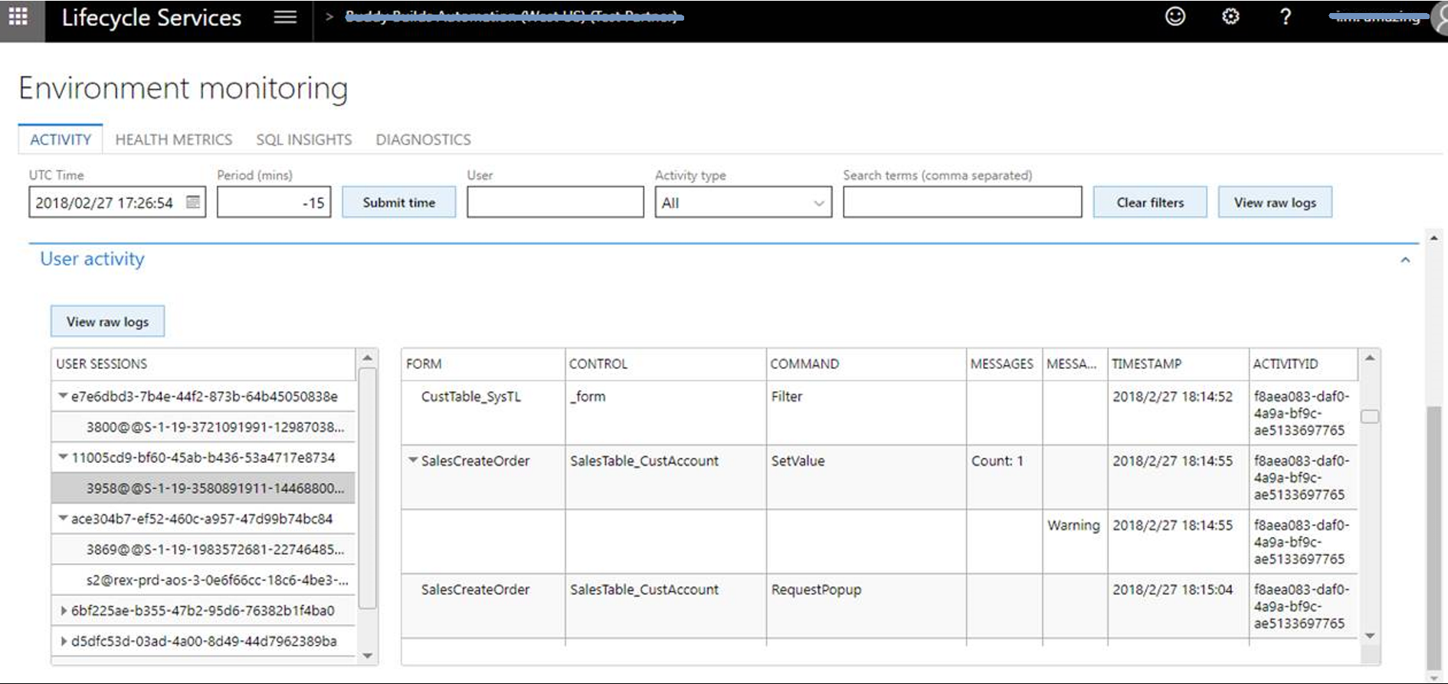Switch to the SQL Insights tab

pyautogui.click(x=303, y=139)
